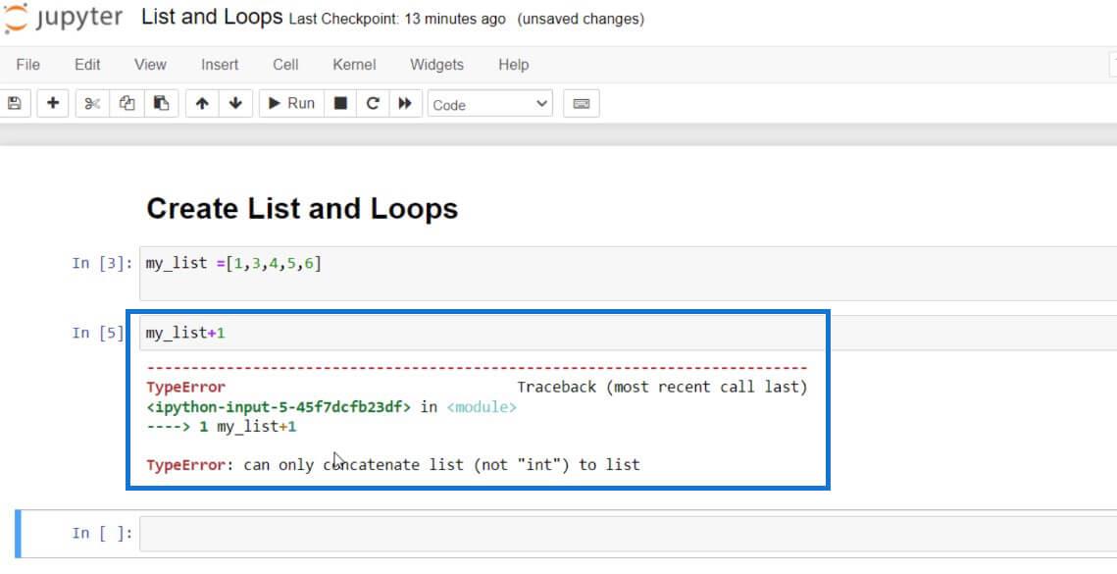Save notebook with the floppy disk icon

pos(15,103)
